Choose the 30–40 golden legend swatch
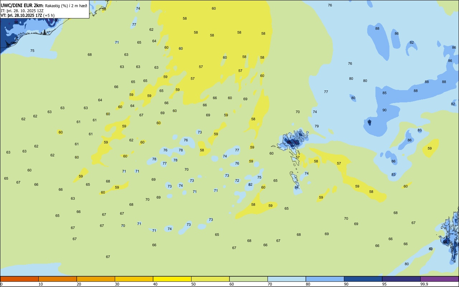The height and width of the screenshot is (287, 459). click(x=134, y=279)
